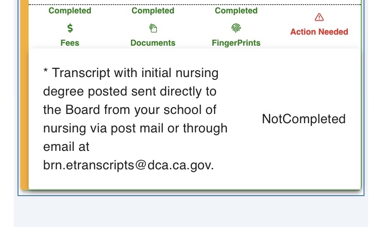Click the fingerprint icon
Viewport: 382px width, 227px height.
236,28
